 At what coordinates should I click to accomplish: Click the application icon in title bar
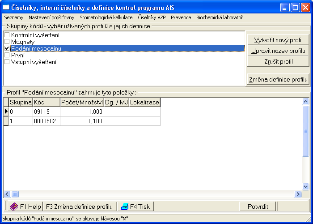tap(6, 8)
